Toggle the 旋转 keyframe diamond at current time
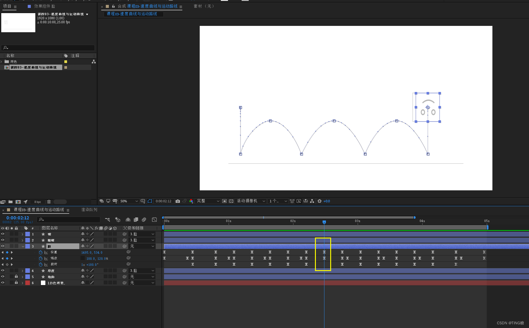Screen dimensions: 529x328 pos(7,264)
